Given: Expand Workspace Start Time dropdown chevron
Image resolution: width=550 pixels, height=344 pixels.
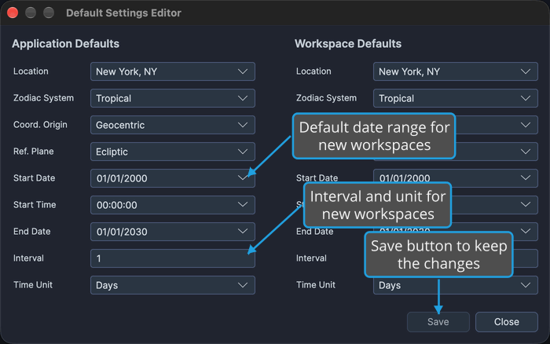Looking at the screenshot, I should [x=526, y=204].
